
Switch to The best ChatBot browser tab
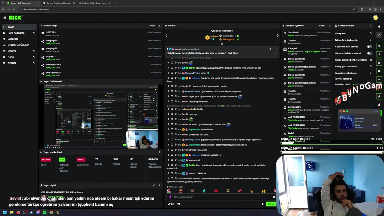[x=58, y=3]
